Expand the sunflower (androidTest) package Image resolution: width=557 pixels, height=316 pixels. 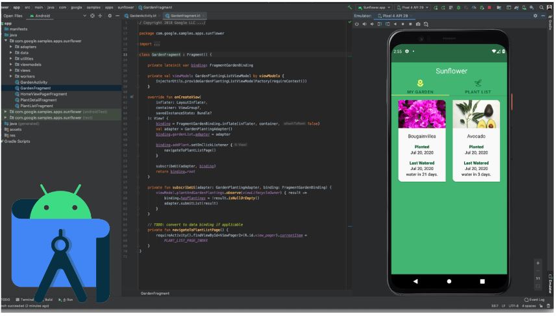5,112
